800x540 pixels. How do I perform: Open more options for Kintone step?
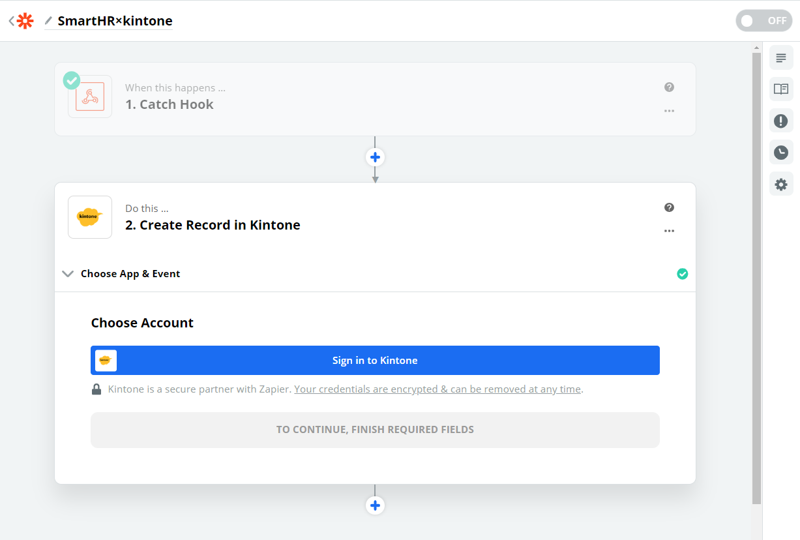coord(669,231)
